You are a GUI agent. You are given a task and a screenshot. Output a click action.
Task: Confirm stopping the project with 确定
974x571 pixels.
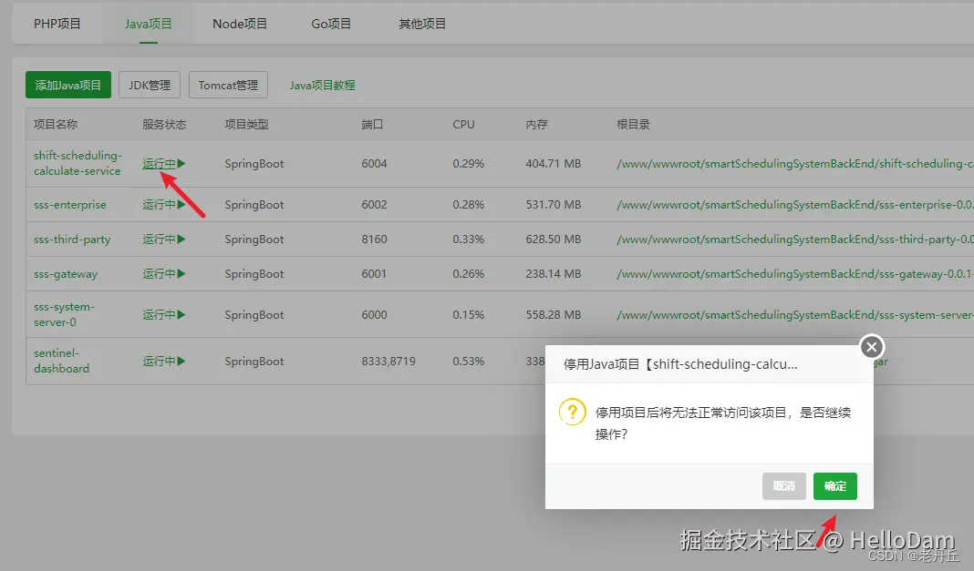[x=834, y=485]
